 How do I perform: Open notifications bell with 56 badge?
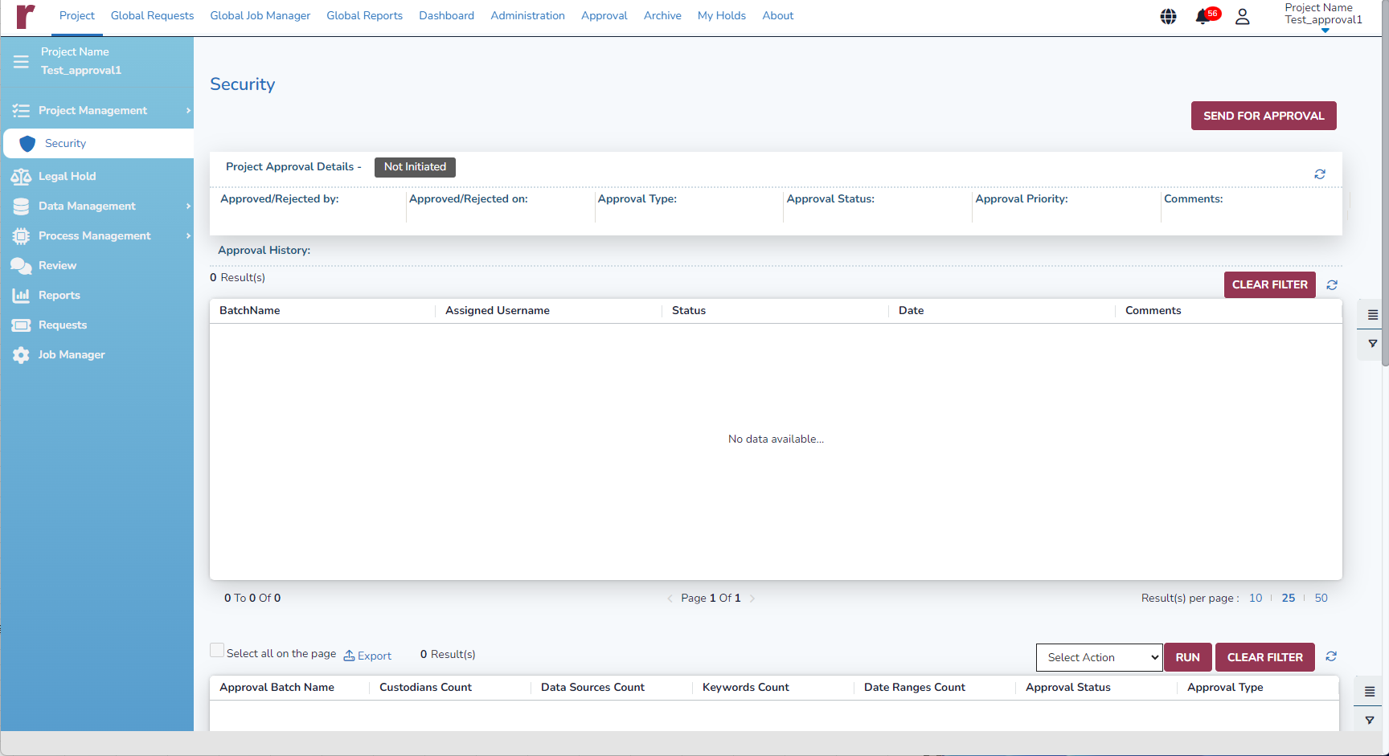tap(1206, 16)
